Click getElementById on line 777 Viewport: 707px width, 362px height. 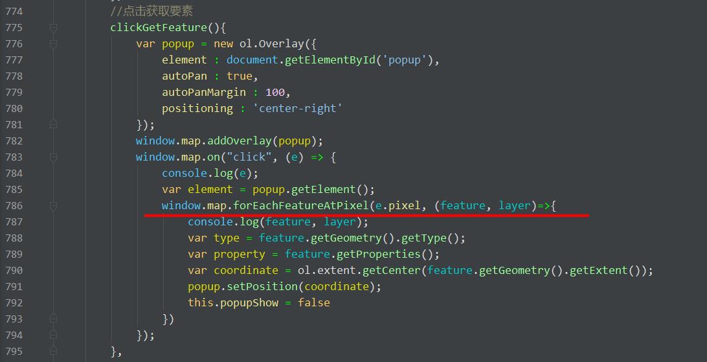pos(330,60)
